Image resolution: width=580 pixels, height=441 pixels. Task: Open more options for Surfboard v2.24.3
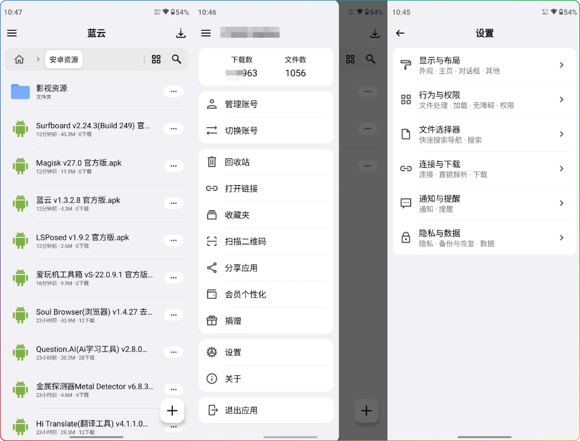[173, 129]
